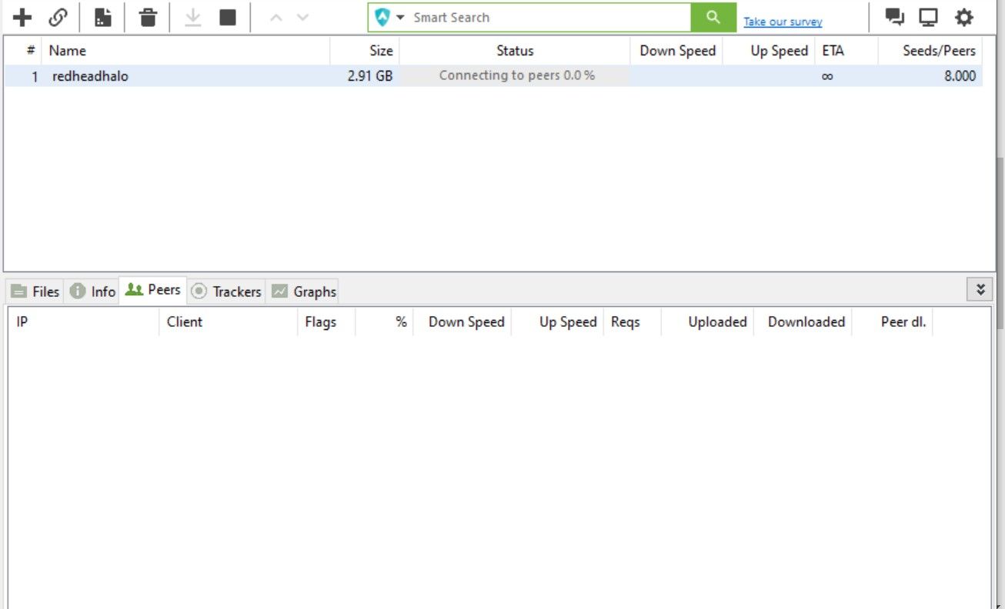Run the Smart Search query
The height and width of the screenshot is (609, 1005).
(x=712, y=16)
